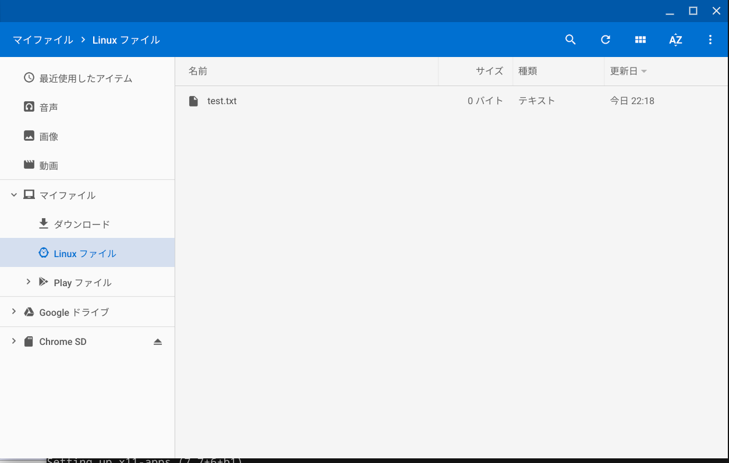
Task: Switch to thumbnail grid view
Action: 640,40
